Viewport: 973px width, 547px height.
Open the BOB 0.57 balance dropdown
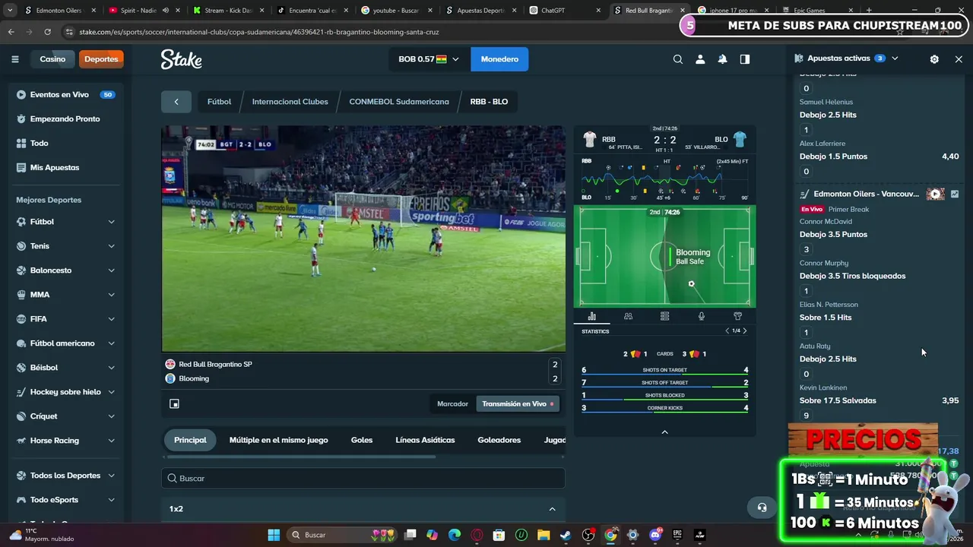pyautogui.click(x=429, y=59)
